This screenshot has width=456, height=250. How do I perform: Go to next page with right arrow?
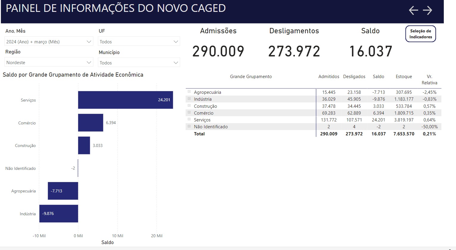[x=427, y=10]
